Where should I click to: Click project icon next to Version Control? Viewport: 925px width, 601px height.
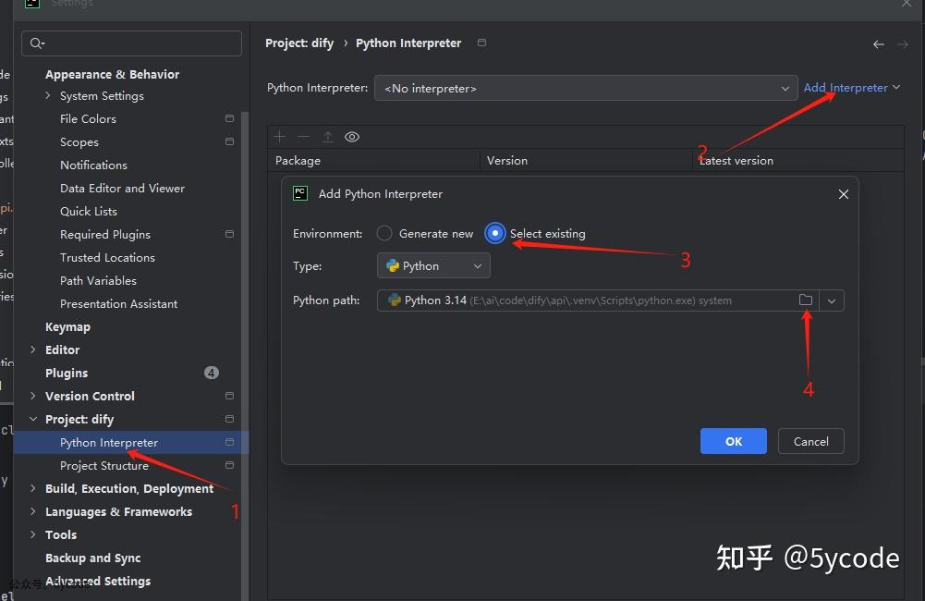pyautogui.click(x=229, y=396)
